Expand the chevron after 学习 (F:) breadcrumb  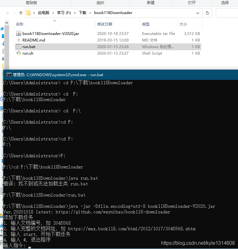(75, 13)
